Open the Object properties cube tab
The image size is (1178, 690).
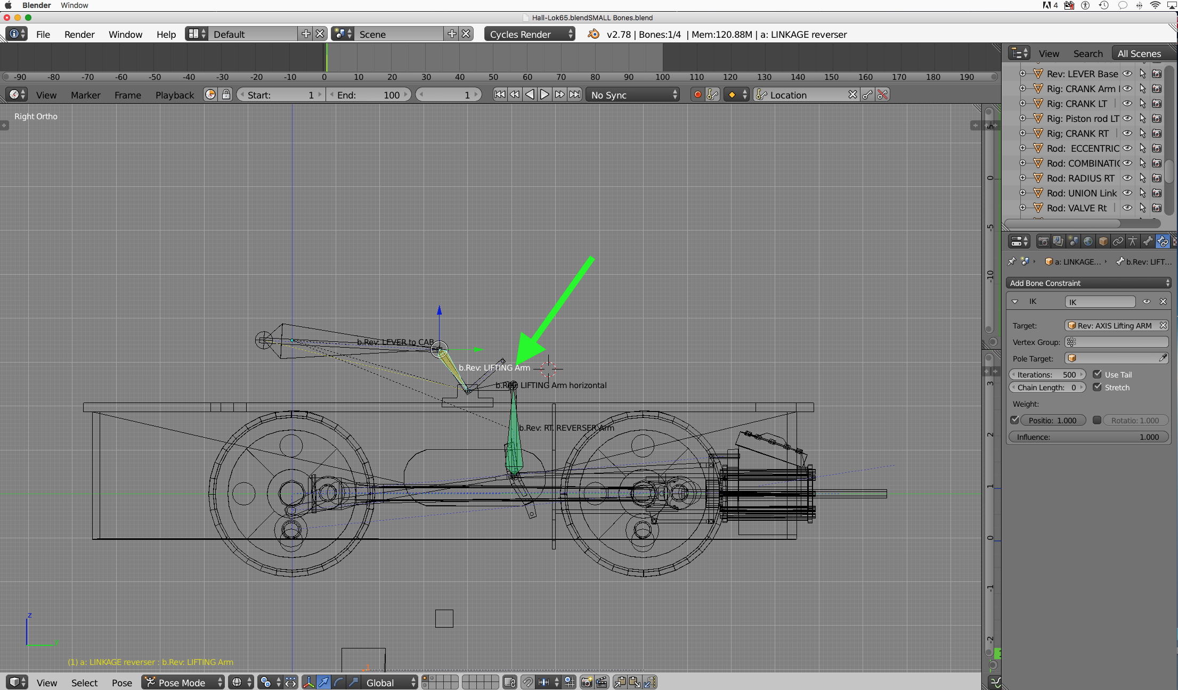pos(1103,242)
